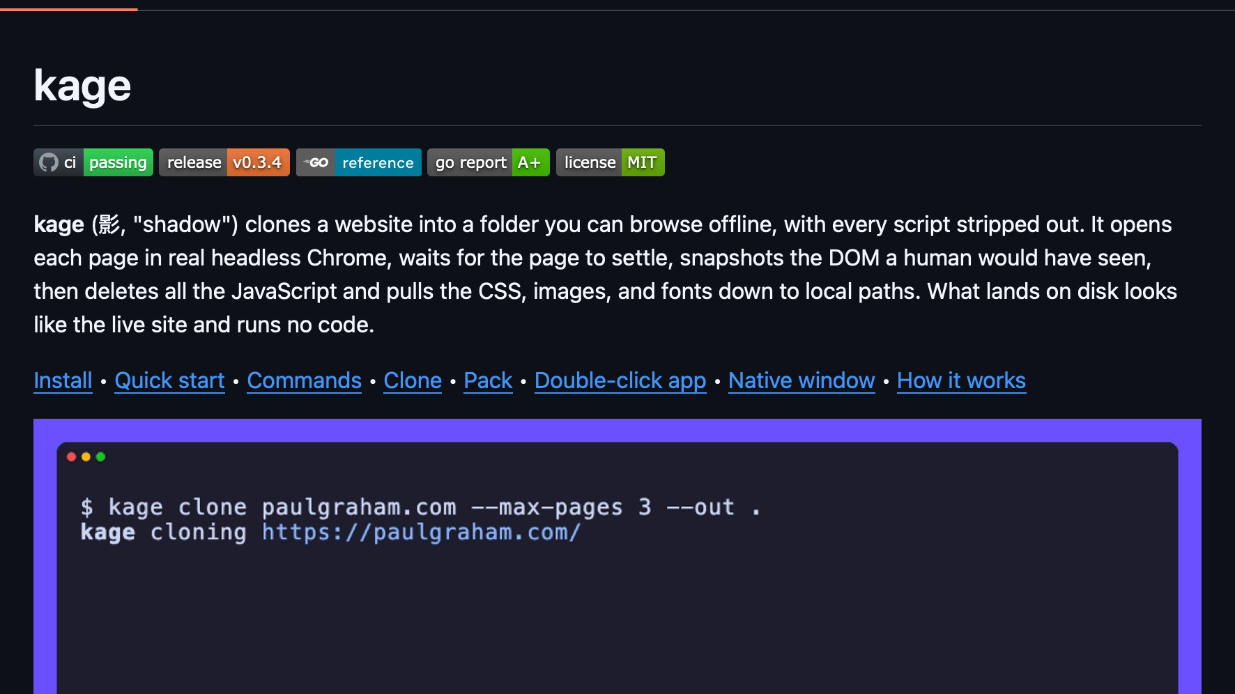The width and height of the screenshot is (1235, 694).
Task: Open the Double-click app link
Action: (x=620, y=380)
